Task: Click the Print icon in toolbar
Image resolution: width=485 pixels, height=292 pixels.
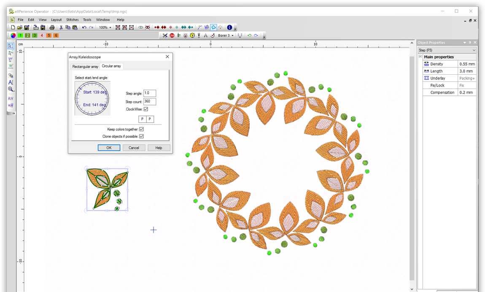Action: [52, 27]
